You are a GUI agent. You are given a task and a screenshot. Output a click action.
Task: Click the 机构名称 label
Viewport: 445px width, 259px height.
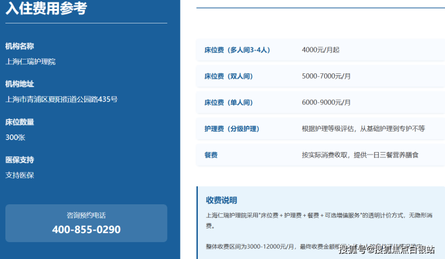point(20,46)
